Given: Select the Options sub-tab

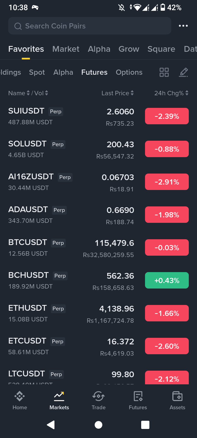Looking at the screenshot, I should tap(129, 72).
